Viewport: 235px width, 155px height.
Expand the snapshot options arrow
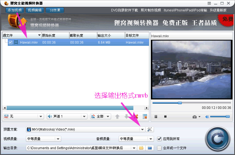[199, 117]
